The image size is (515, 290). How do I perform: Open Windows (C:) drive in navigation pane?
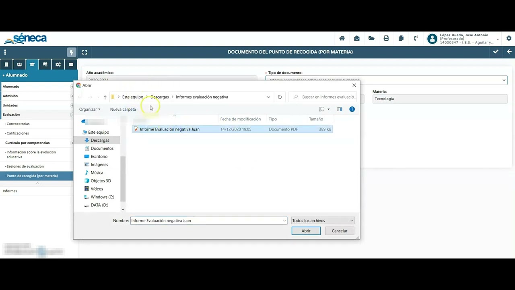point(102,197)
